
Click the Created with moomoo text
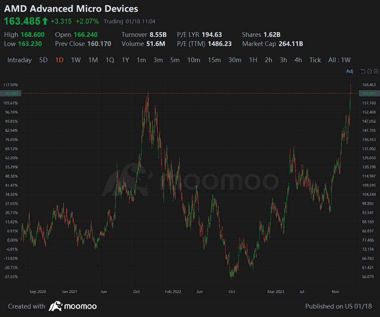(x=52, y=306)
